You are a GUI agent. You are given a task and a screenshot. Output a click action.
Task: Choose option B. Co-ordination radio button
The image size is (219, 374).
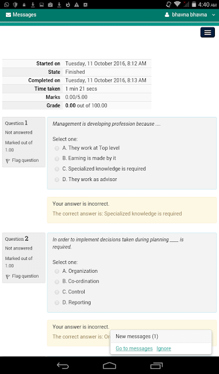(x=57, y=282)
